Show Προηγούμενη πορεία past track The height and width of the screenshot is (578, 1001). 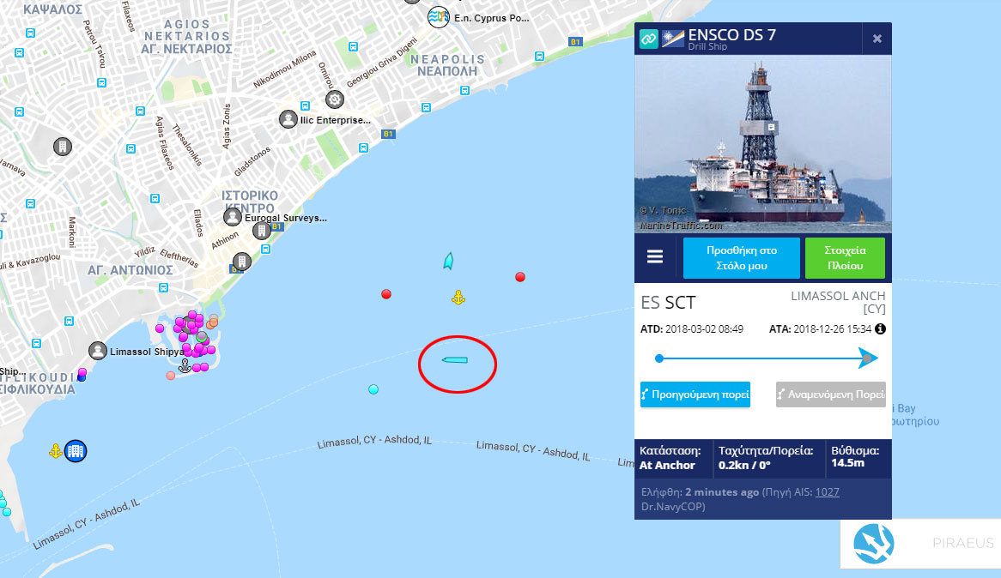(695, 394)
